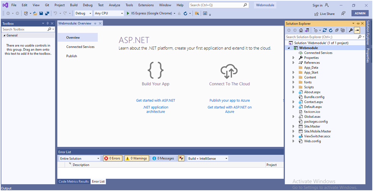Toggle auto-hide pin on Solution Explorer
This screenshot has height=191, width=373.
pyautogui.click(x=358, y=24)
